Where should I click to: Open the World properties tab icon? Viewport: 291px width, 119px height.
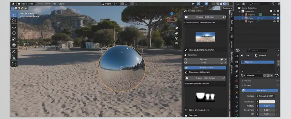[x=237, y=81]
